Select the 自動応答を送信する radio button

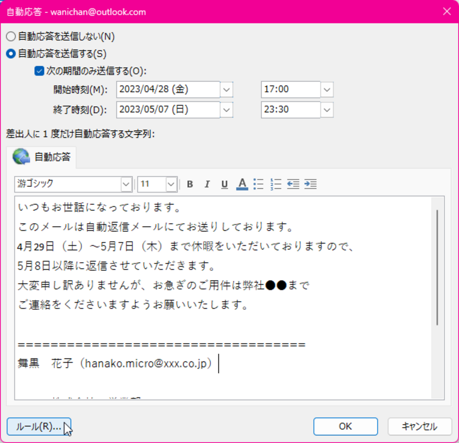(x=11, y=54)
